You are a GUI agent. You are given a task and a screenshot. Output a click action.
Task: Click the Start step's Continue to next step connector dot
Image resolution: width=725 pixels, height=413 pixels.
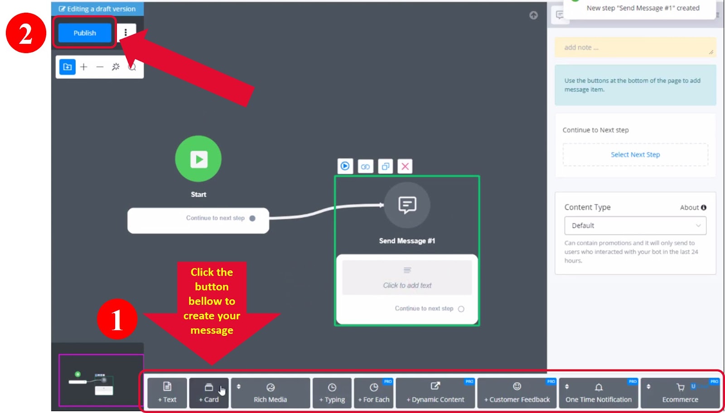pyautogui.click(x=252, y=218)
